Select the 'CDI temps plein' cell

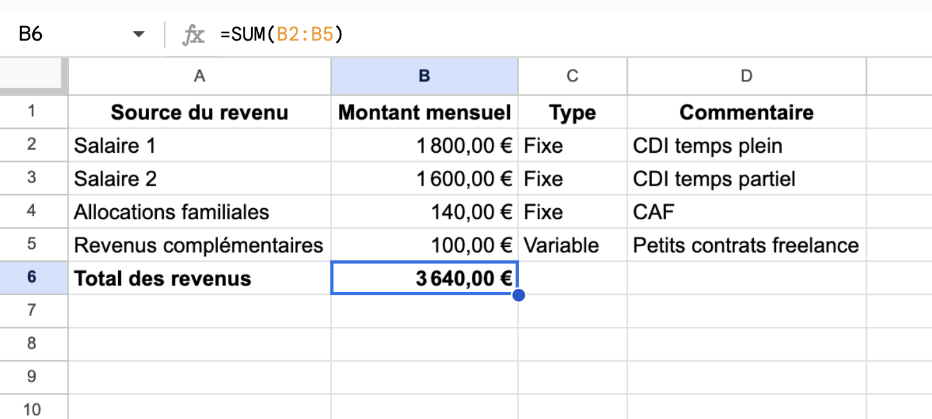coord(746,146)
